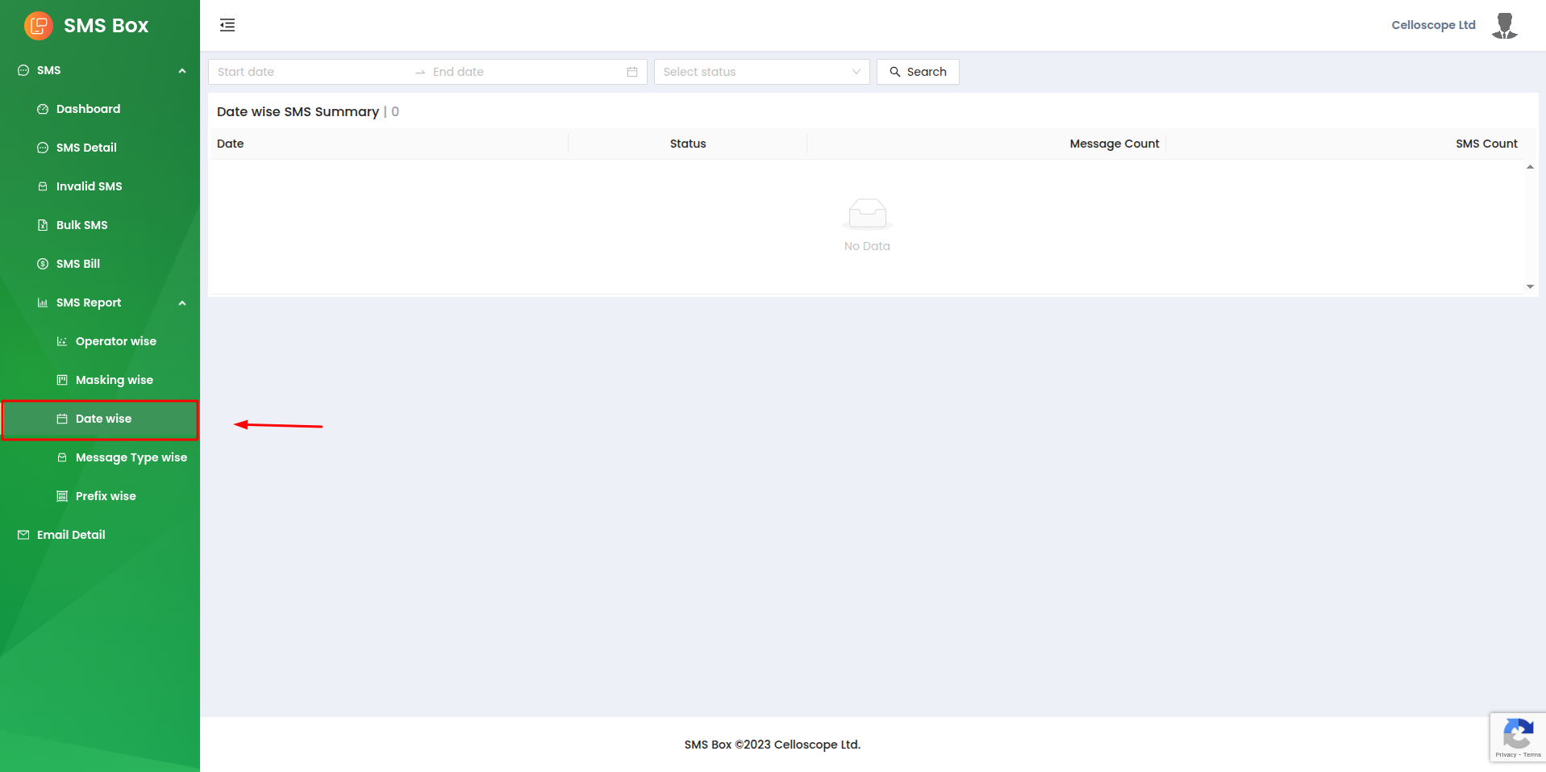
Task: Click the SMS Box logo icon
Action: tap(38, 26)
